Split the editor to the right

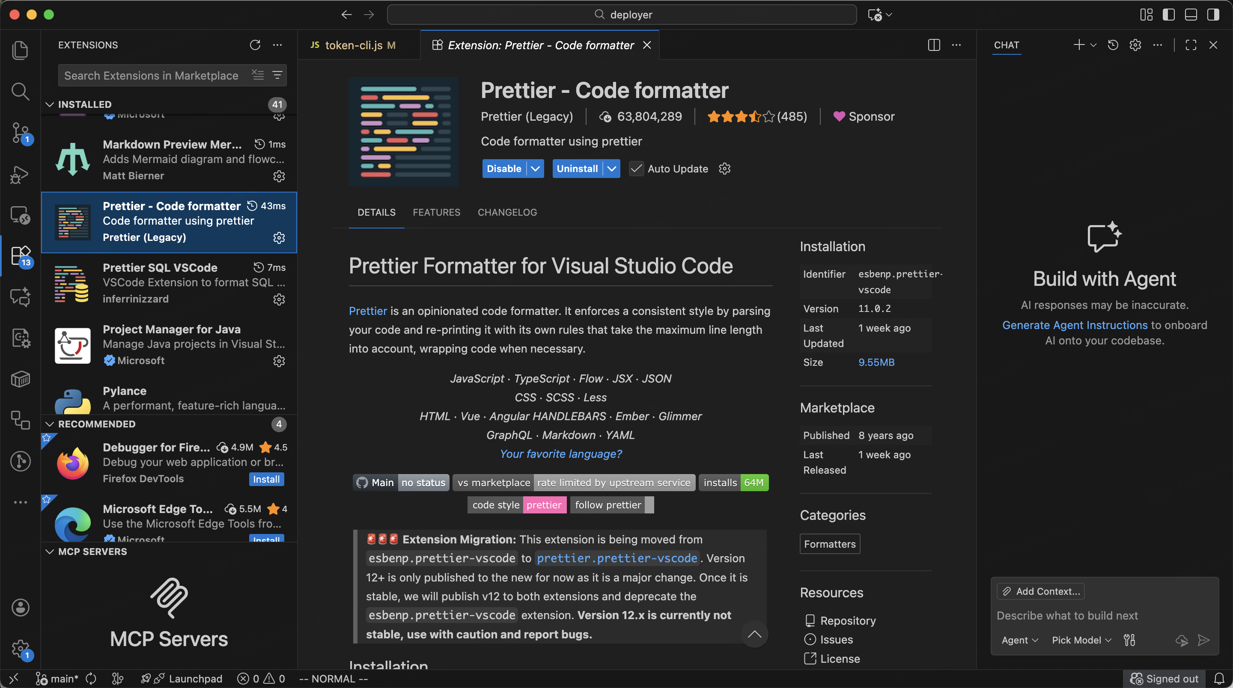(934, 45)
